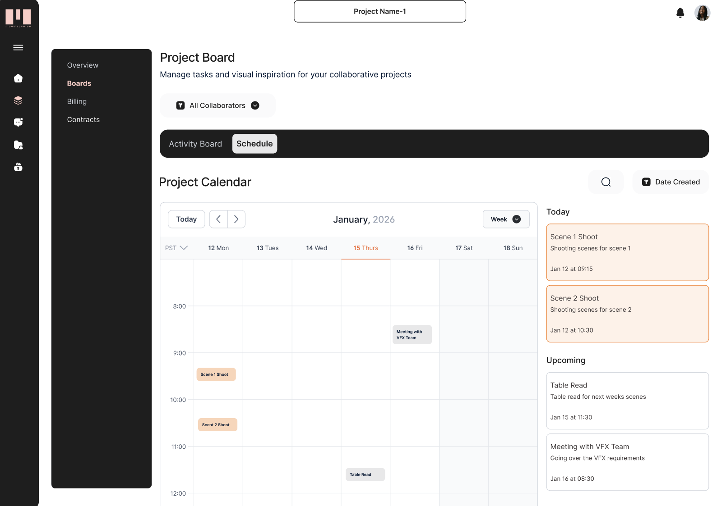Image resolution: width=717 pixels, height=506 pixels.
Task: Open notifications bell
Action: pos(680,13)
